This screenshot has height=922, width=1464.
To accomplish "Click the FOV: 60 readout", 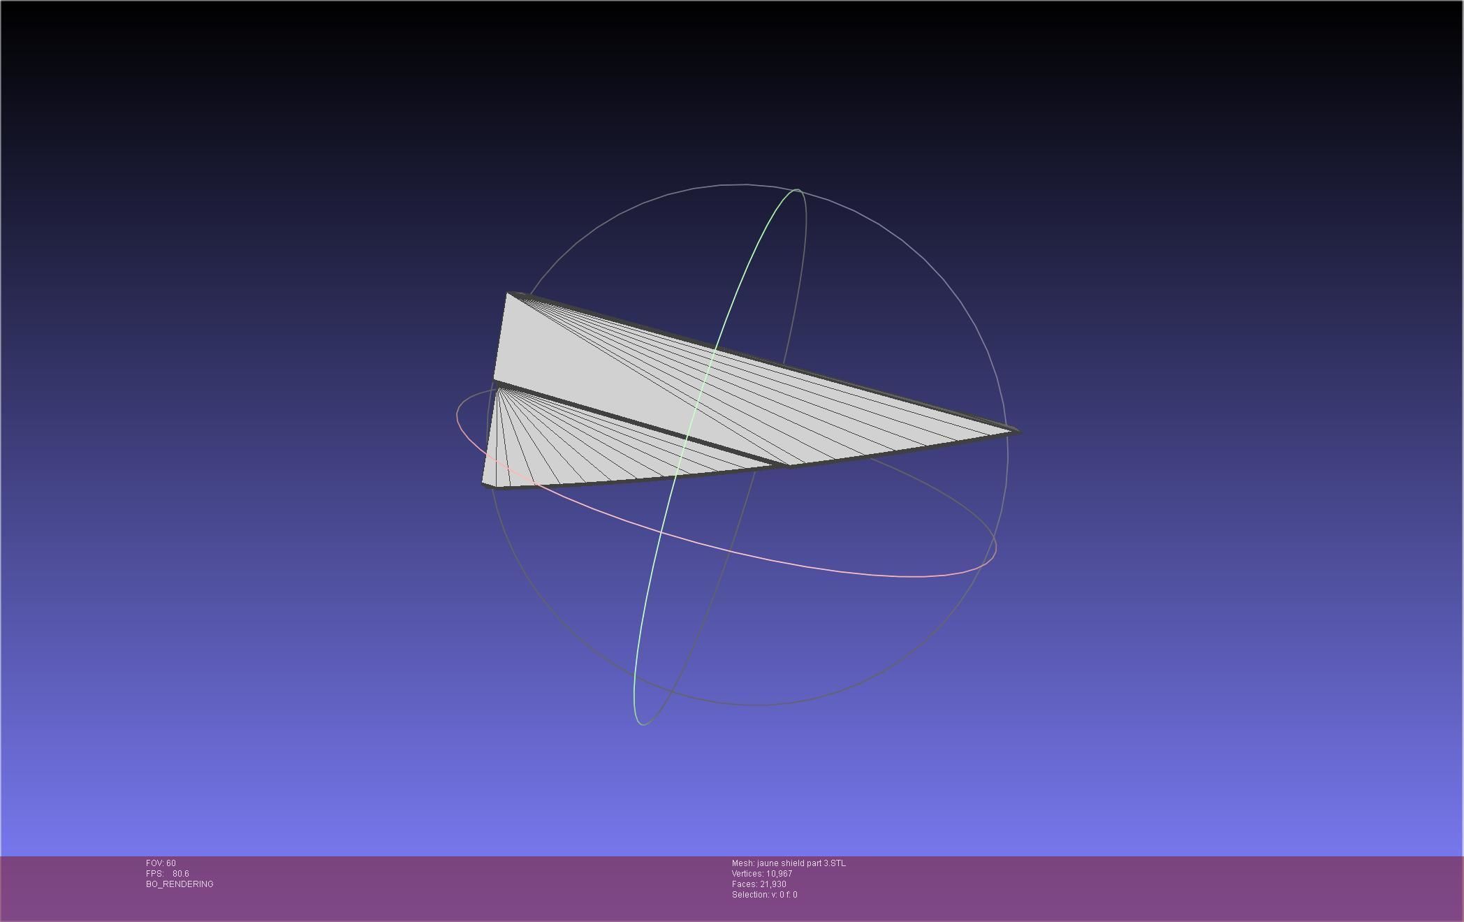I will click(x=161, y=863).
